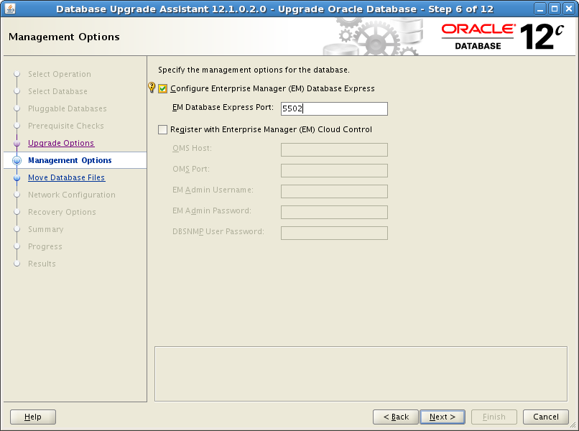579x431 pixels.
Task: Click the Java window menu icon in title bar
Action: (10, 9)
